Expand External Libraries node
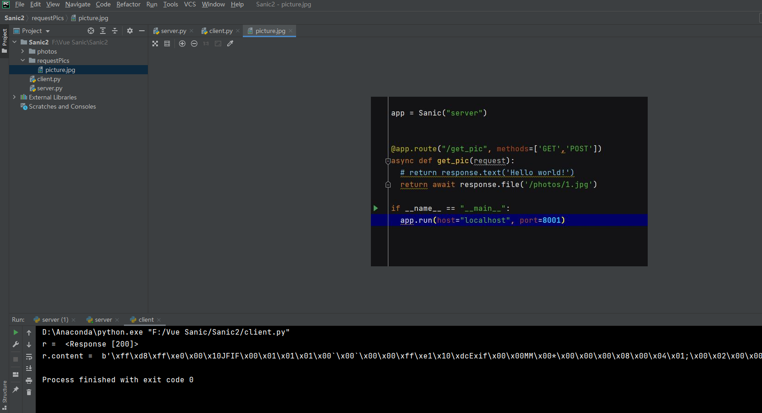The width and height of the screenshot is (762, 413). tap(15, 97)
